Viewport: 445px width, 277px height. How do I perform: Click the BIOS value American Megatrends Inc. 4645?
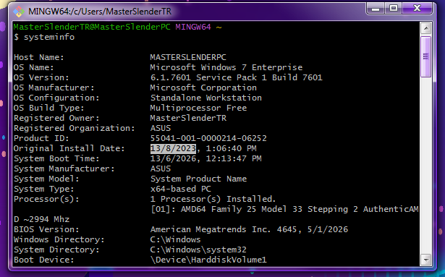224,229
